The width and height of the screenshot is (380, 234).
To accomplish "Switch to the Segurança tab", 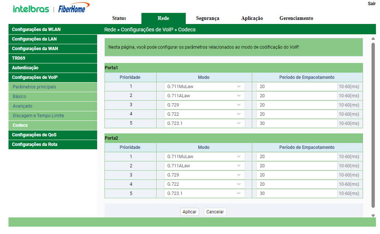I will pos(208,18).
